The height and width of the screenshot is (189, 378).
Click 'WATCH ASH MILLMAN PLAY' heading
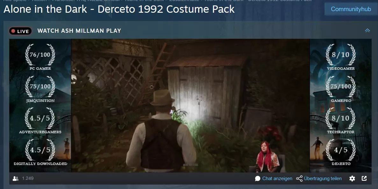click(x=79, y=31)
